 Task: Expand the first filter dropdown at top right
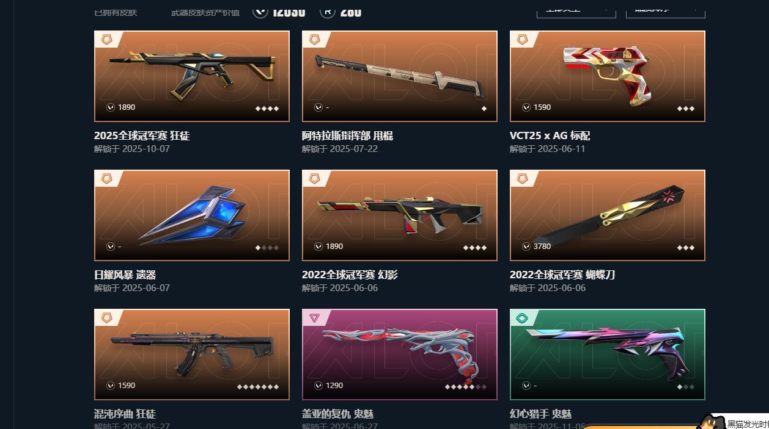click(x=576, y=9)
